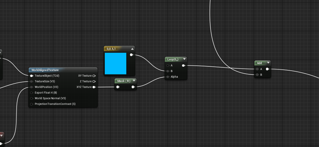The image size is (319, 147).
Task: Click the blue color preview swatch
Action: 115,63
